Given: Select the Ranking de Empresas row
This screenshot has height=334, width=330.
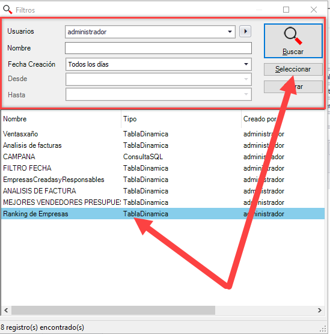Looking at the screenshot, I should (x=163, y=214).
